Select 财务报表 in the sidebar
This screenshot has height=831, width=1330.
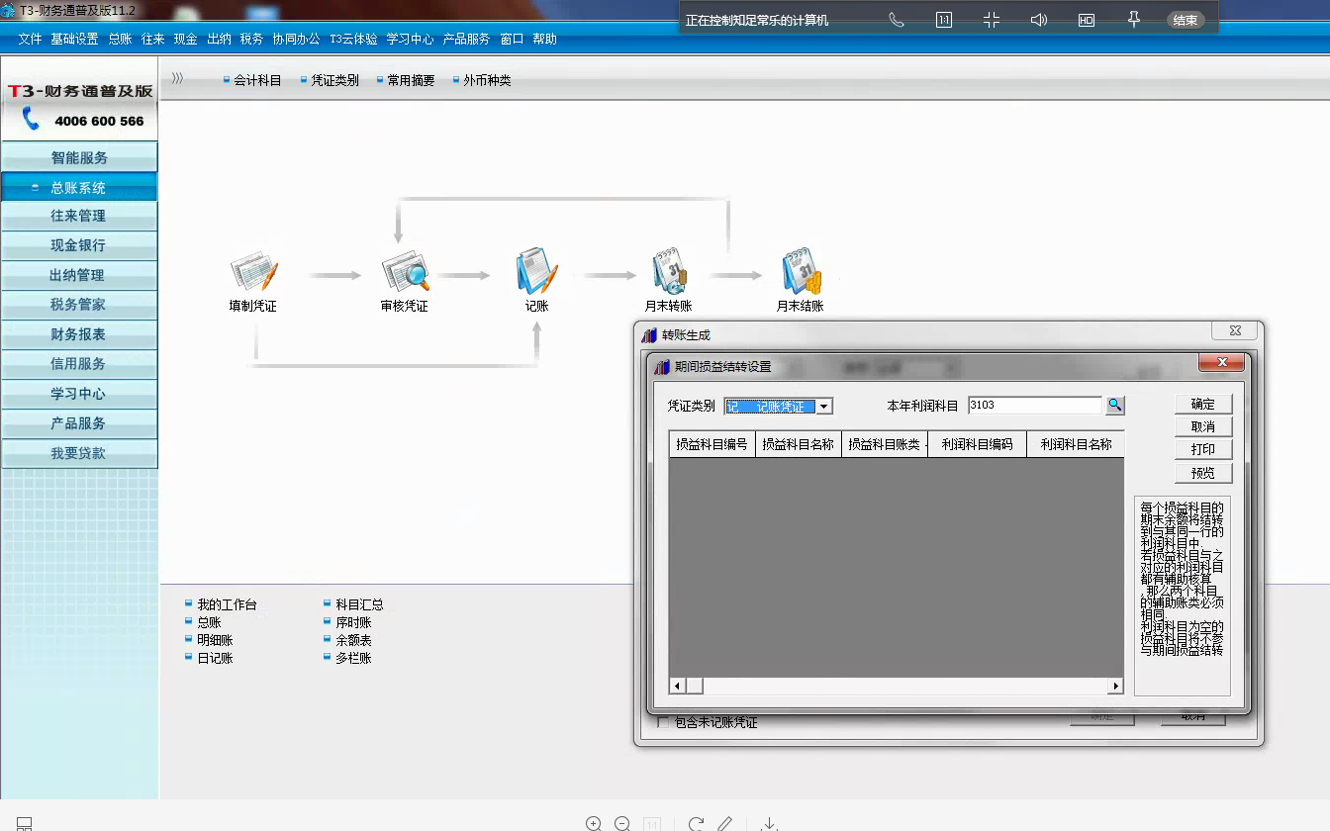pos(79,334)
